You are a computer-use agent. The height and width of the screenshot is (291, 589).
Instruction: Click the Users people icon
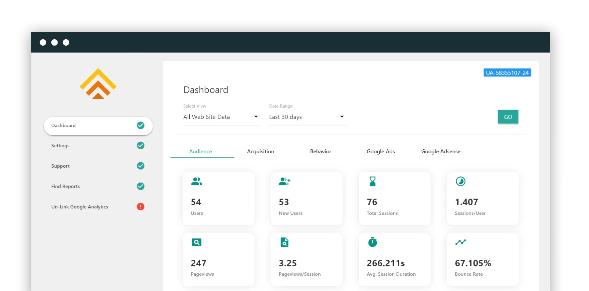(x=196, y=181)
